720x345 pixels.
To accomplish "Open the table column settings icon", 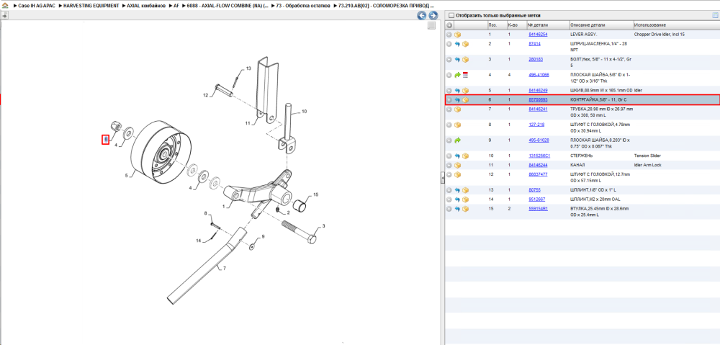I will [x=714, y=14].
